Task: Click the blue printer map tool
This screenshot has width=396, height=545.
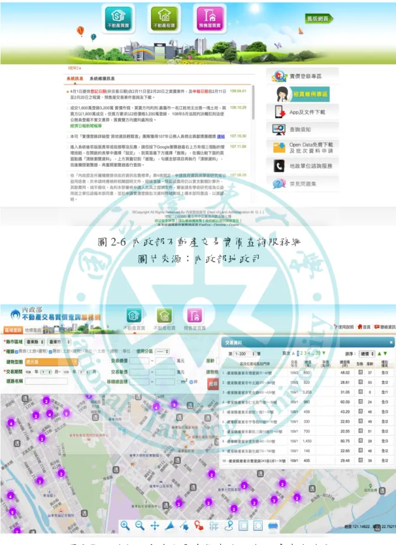Action: click(273, 526)
